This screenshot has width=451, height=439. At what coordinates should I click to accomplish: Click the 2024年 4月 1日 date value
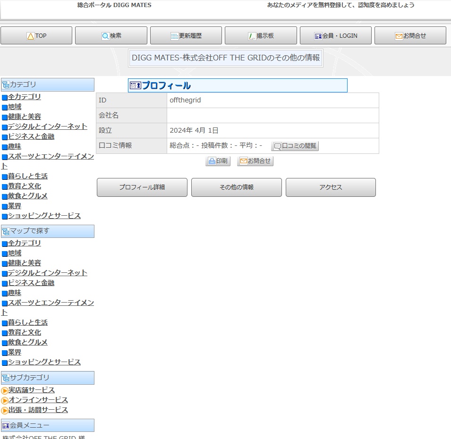click(x=194, y=131)
